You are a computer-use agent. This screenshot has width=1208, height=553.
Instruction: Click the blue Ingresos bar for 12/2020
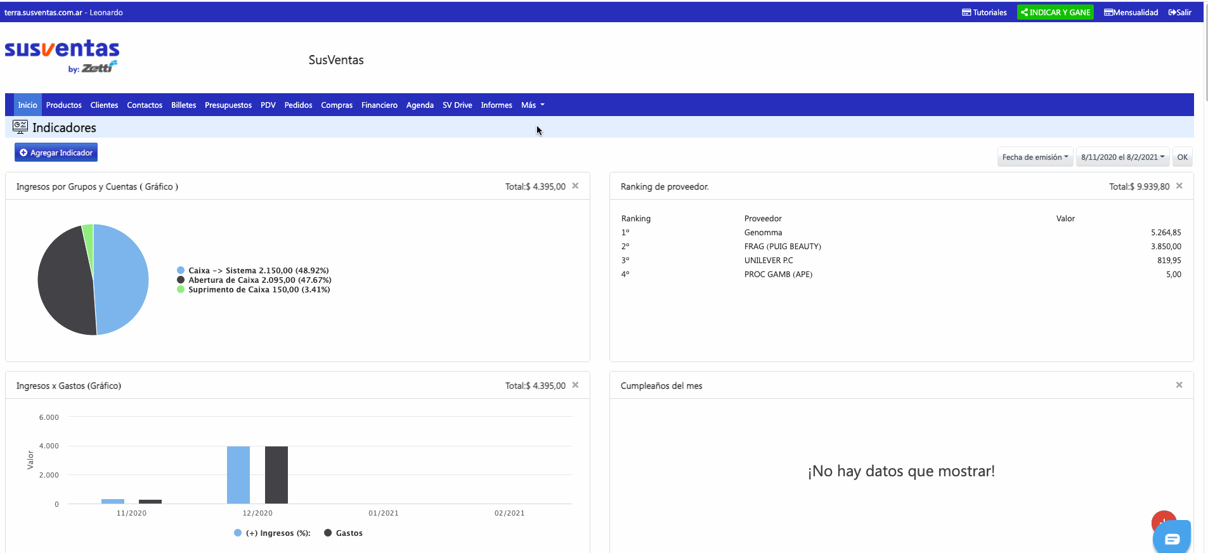238,475
